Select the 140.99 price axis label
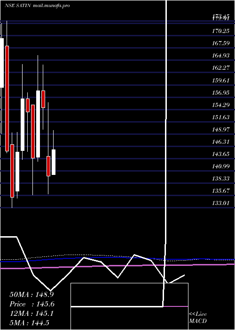 [x=221, y=166]
